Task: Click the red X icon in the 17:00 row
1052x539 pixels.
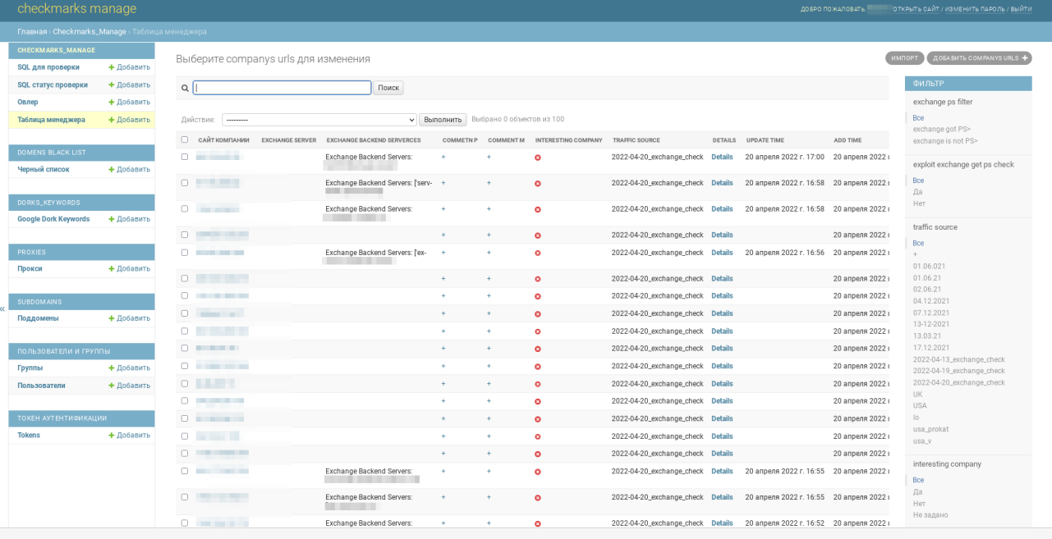Action: [538, 158]
